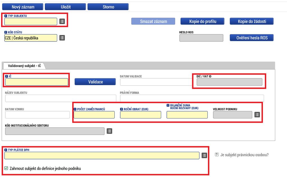Screen dimensions: 287x177
Task: Click the Validace button
Action: [95, 82]
